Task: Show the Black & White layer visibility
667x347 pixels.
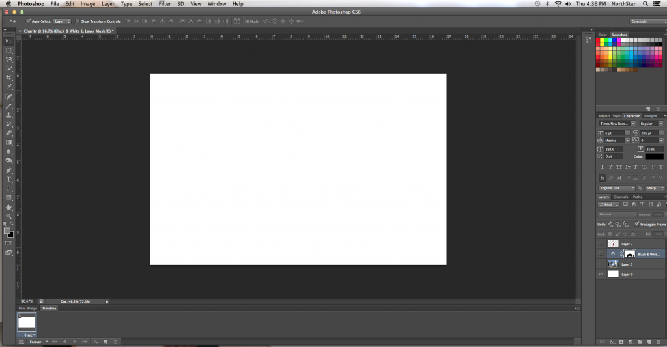Action: [x=601, y=254]
